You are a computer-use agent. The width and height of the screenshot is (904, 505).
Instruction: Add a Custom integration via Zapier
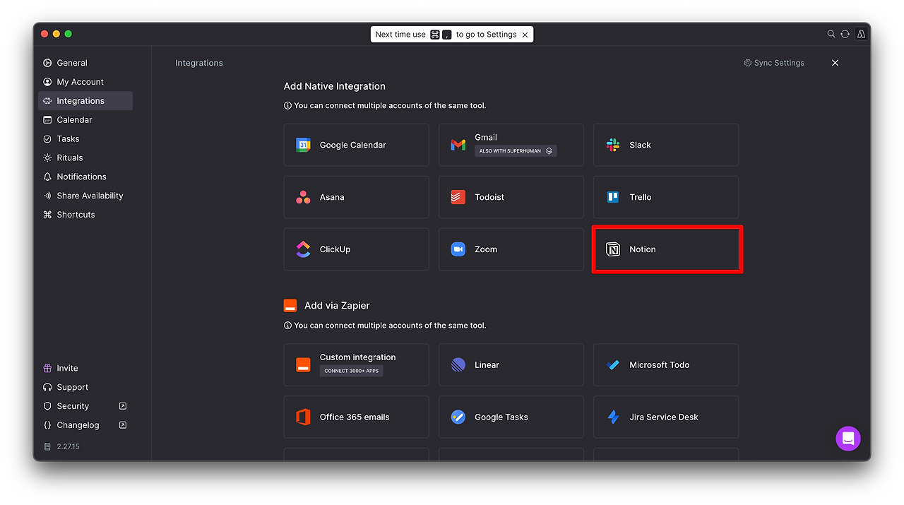[356, 365]
